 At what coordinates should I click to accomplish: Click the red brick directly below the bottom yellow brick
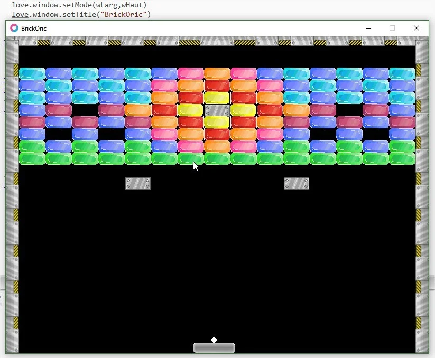click(x=217, y=135)
